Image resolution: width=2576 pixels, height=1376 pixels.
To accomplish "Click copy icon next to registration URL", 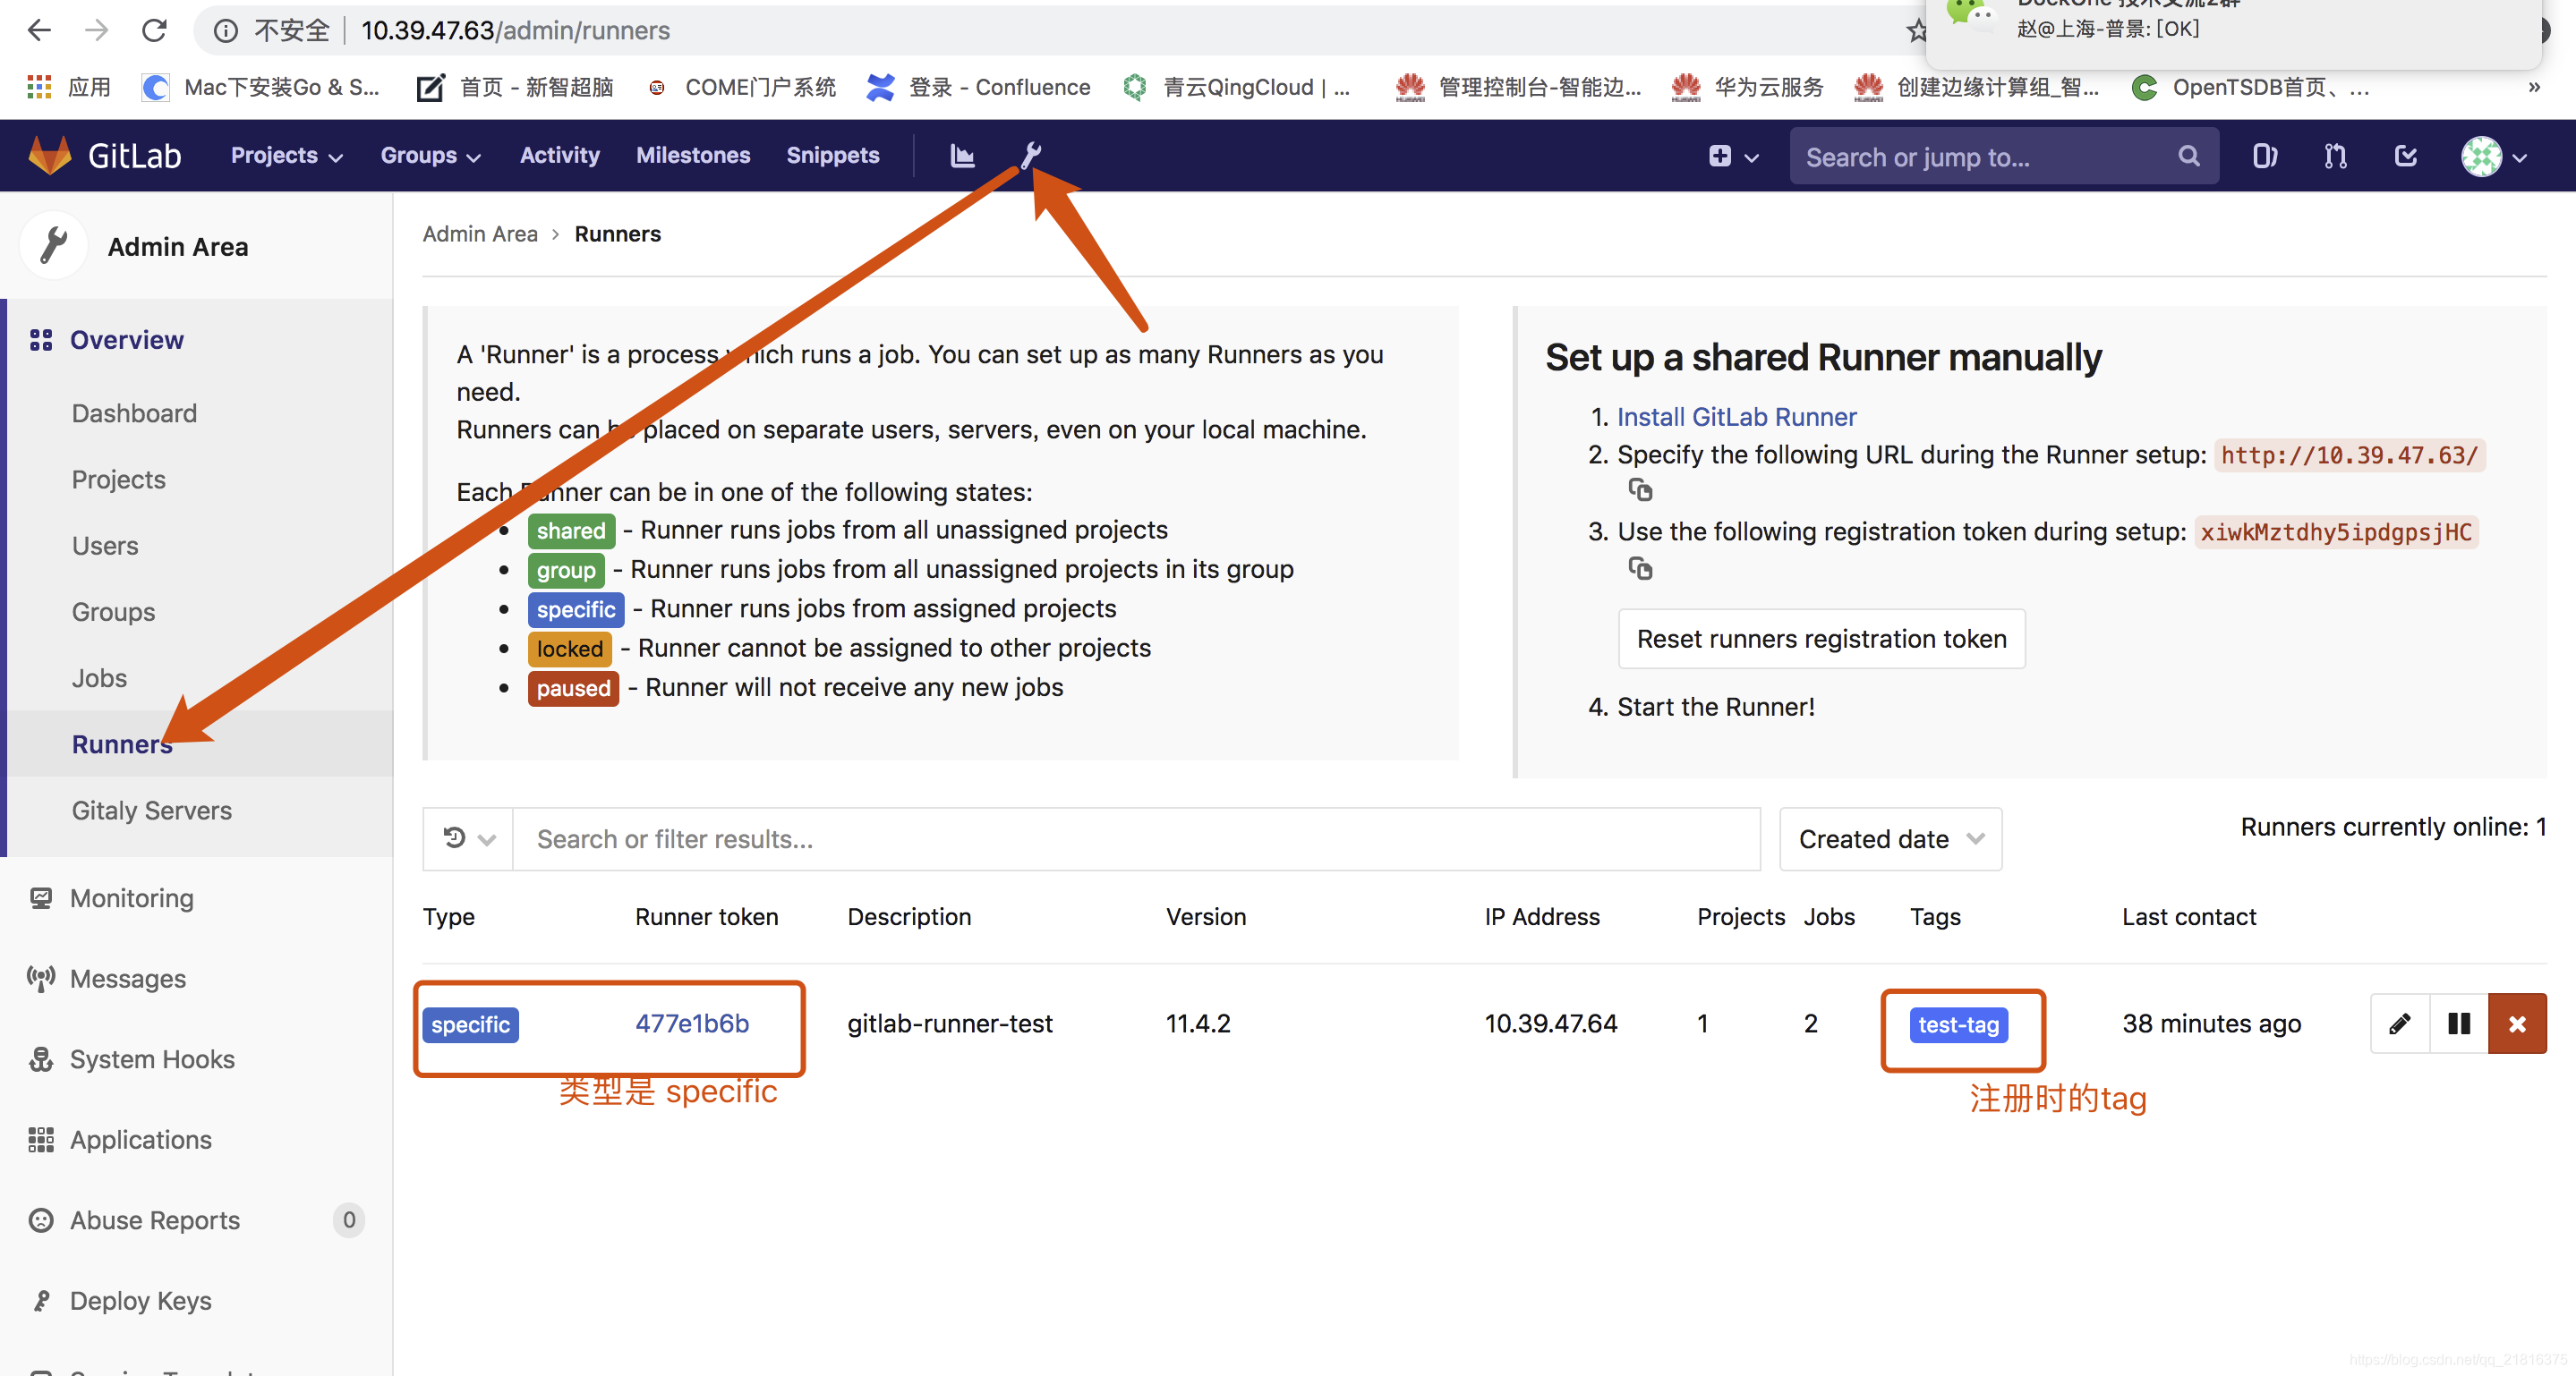I will point(1641,492).
